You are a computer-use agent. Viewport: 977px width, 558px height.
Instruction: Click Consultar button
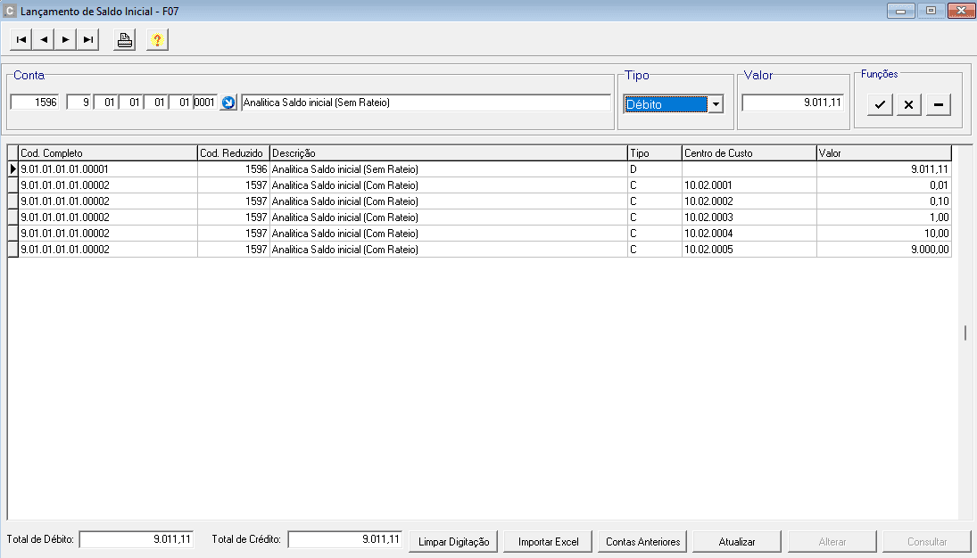pos(927,541)
